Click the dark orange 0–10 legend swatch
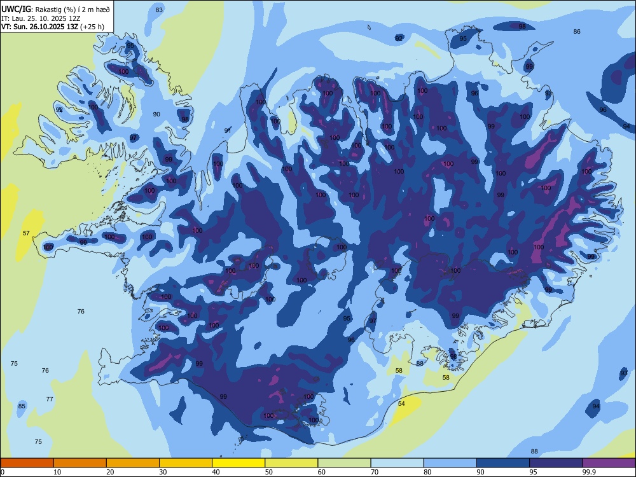Screen dimensions: 636x477 coord(27,463)
